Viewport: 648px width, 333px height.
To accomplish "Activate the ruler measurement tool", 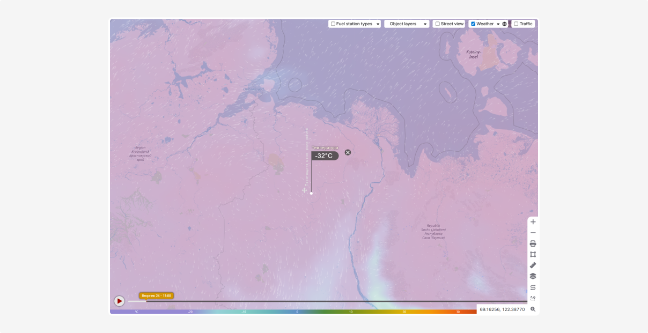I will point(533,265).
